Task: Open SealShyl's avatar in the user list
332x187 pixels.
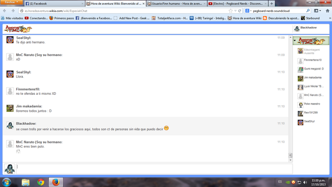Action: pyautogui.click(x=300, y=122)
